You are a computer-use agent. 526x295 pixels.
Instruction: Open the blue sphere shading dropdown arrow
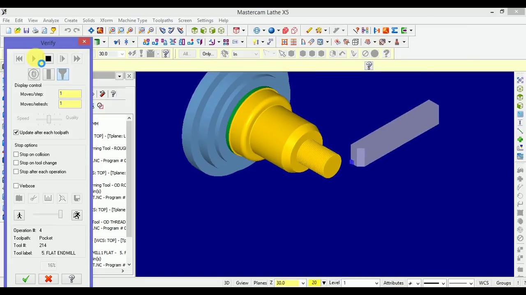(278, 30)
